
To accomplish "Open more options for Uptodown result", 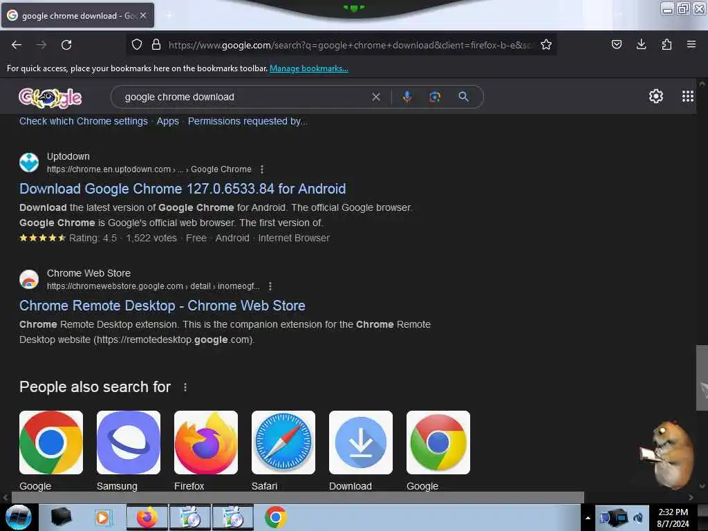I will (x=262, y=169).
